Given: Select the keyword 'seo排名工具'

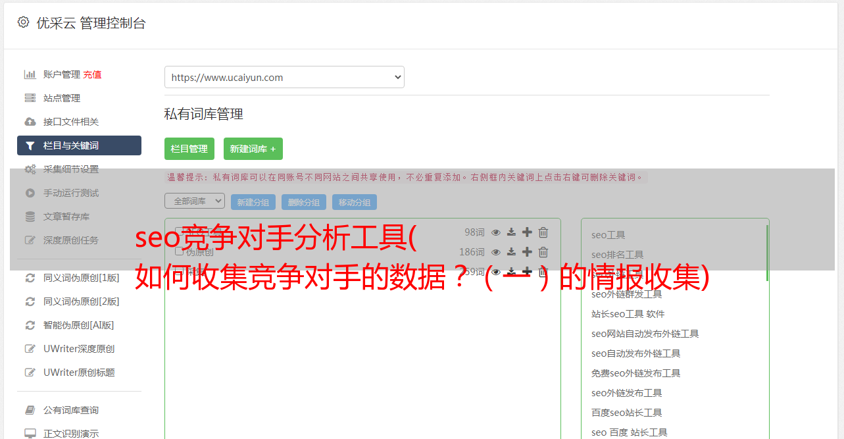Looking at the screenshot, I should (617, 255).
